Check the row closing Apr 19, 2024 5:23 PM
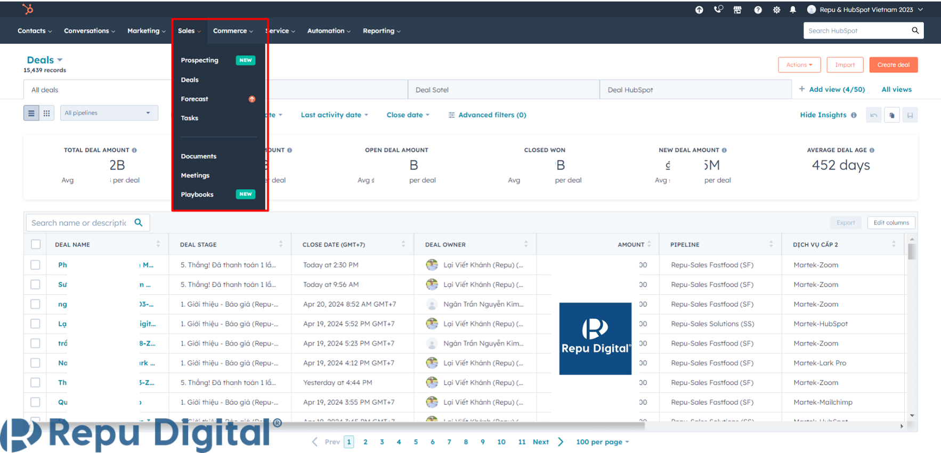941x453 pixels. [35, 343]
